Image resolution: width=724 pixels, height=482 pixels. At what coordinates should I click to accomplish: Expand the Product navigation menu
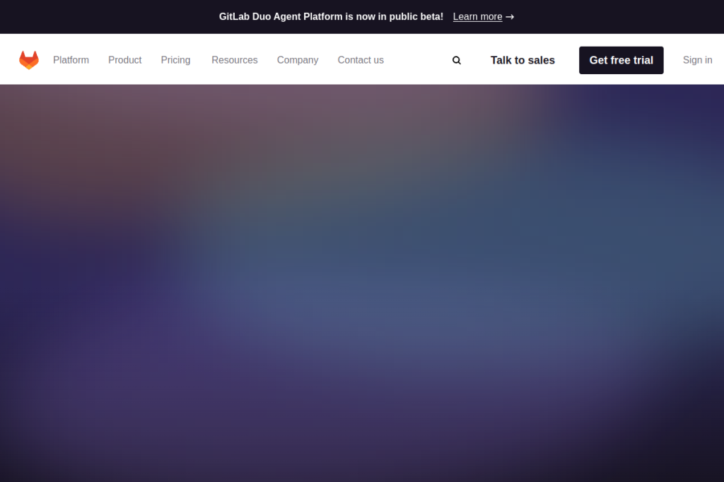(124, 60)
